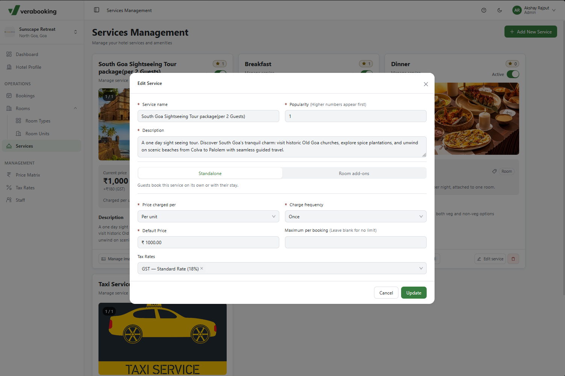Open the Akshay Rajput account menu
Image resolution: width=565 pixels, height=376 pixels.
pyautogui.click(x=534, y=10)
